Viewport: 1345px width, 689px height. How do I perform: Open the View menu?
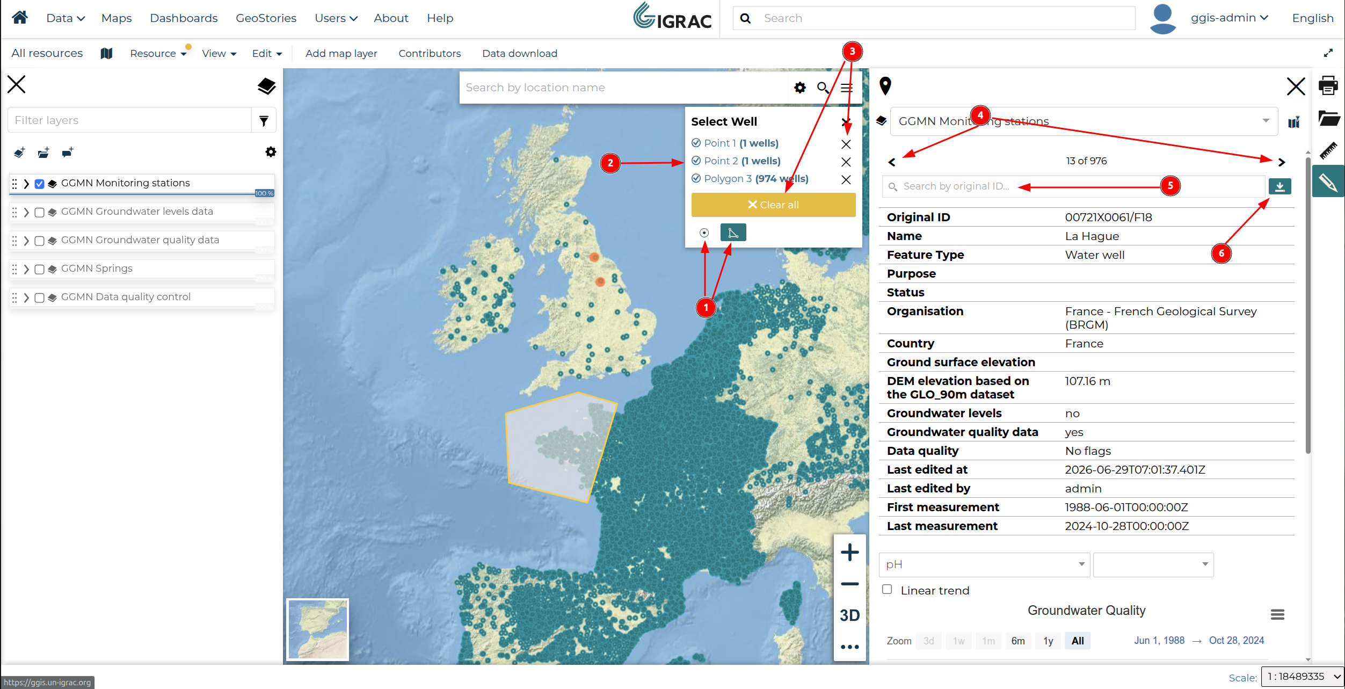[x=219, y=53]
